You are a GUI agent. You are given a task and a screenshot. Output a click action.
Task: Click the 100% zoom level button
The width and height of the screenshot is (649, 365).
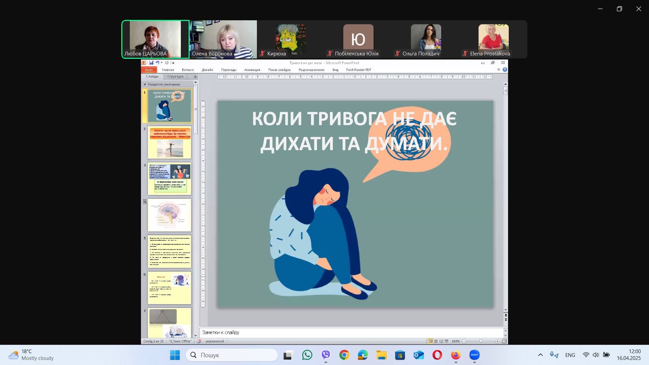455,341
